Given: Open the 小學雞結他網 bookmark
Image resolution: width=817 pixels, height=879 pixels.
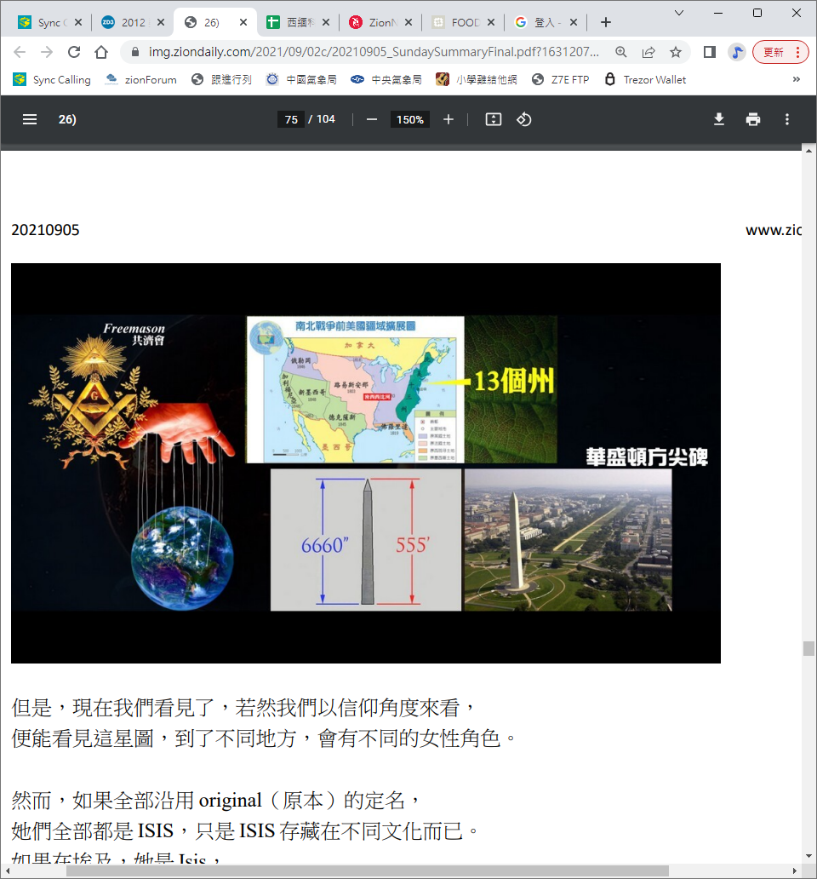Looking at the screenshot, I should pyautogui.click(x=477, y=79).
